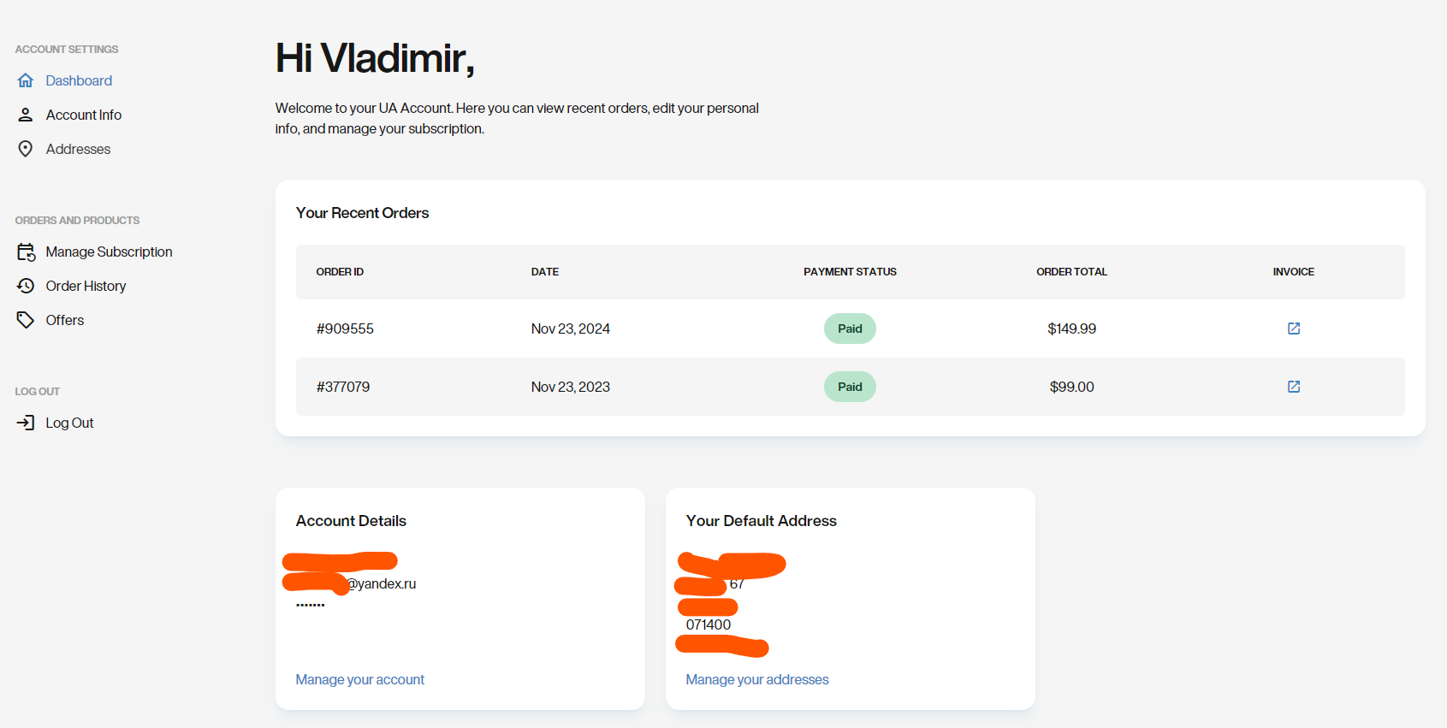View Order History

pos(86,286)
